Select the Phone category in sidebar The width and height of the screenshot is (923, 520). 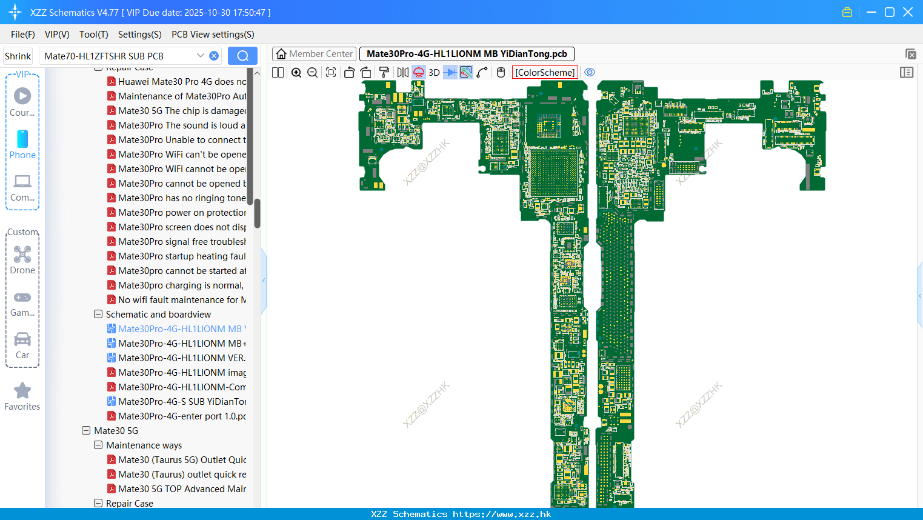pos(22,144)
